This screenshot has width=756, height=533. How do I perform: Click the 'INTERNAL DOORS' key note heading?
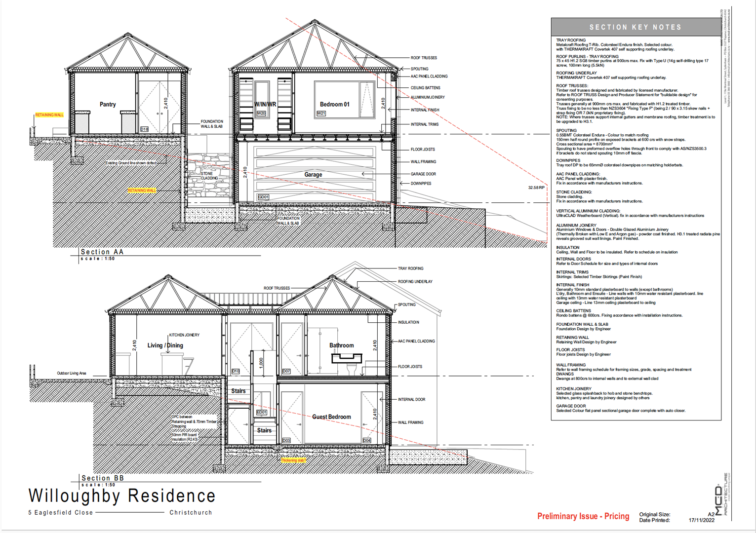tap(573, 259)
